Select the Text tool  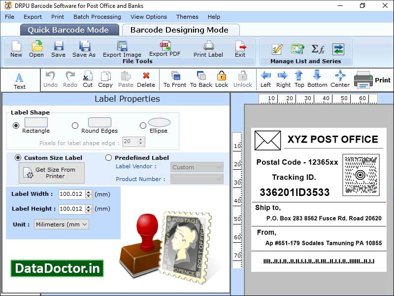20,79
